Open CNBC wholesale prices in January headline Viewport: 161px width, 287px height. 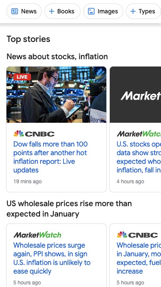139,258
